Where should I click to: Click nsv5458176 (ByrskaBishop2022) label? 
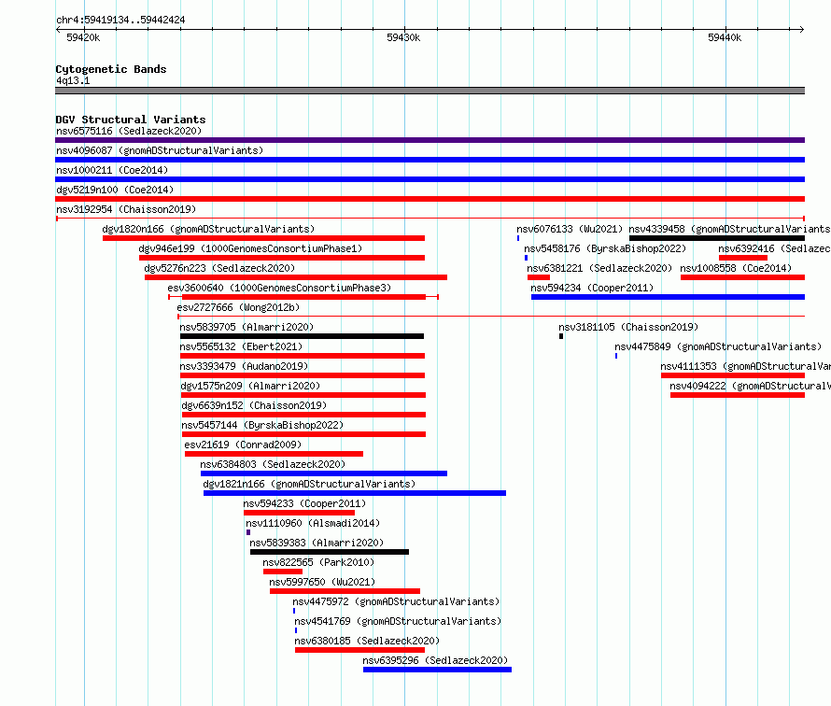click(605, 248)
